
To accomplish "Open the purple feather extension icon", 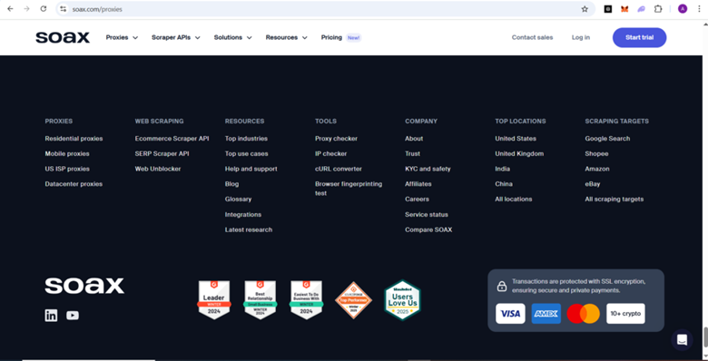I will coord(641,9).
